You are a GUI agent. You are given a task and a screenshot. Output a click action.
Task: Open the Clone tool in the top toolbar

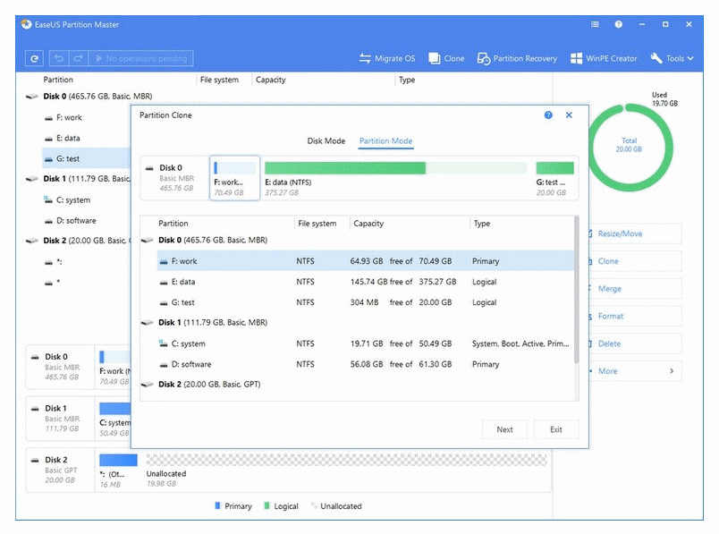click(x=446, y=59)
